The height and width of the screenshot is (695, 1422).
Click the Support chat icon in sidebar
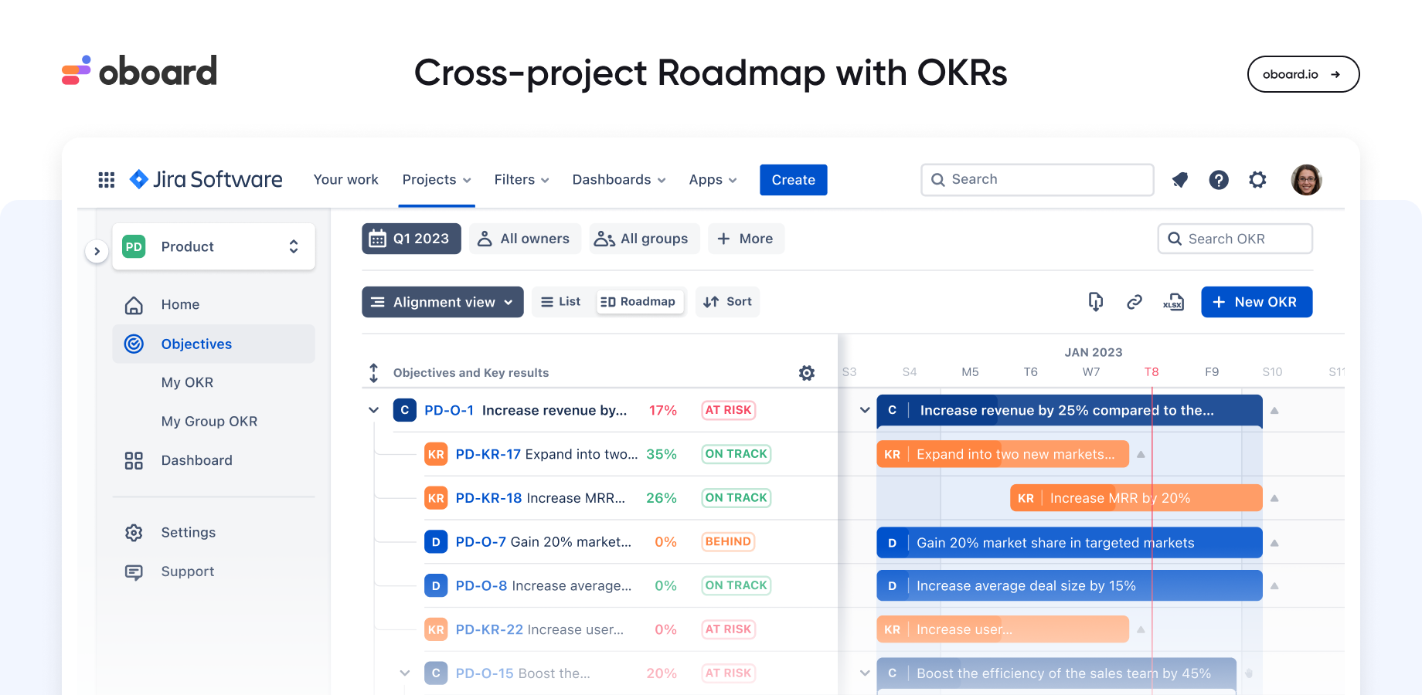point(134,572)
